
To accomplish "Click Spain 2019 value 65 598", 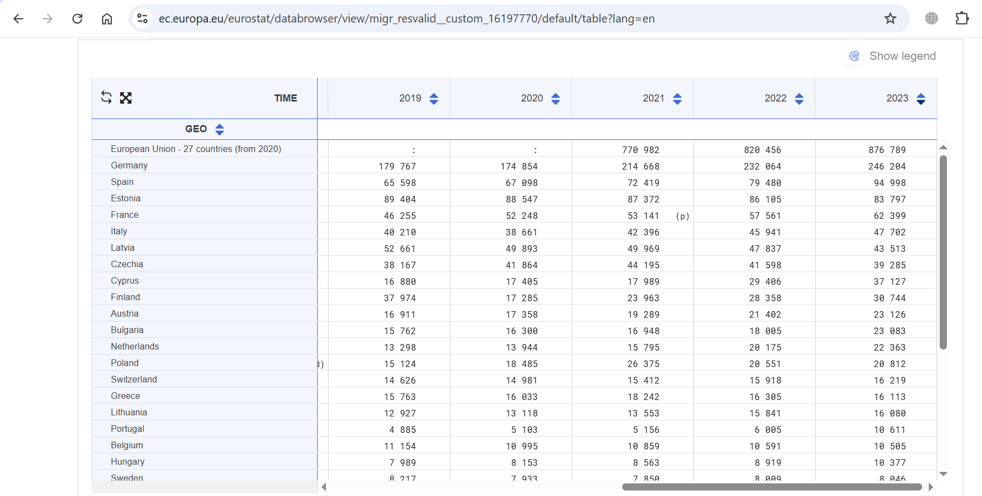I will coord(400,183).
